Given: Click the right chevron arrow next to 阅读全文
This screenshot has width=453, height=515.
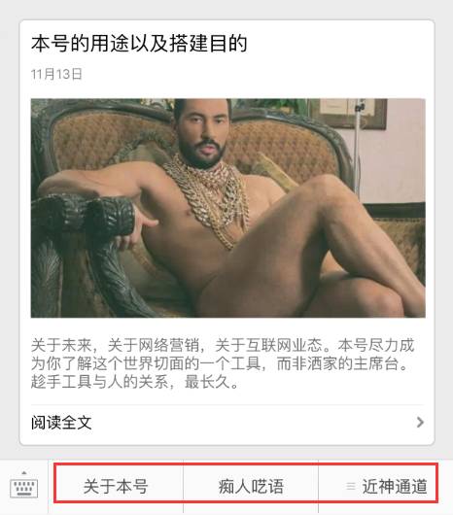Looking at the screenshot, I should tap(420, 422).
